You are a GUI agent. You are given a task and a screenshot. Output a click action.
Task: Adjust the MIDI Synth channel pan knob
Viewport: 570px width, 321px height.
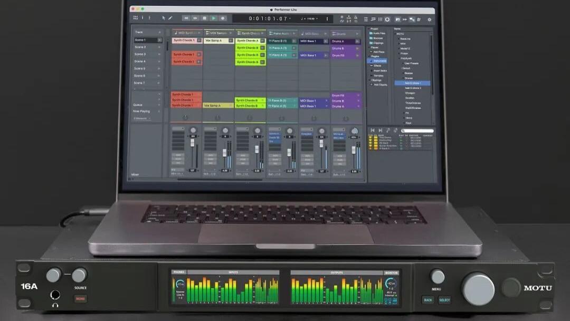(x=193, y=130)
